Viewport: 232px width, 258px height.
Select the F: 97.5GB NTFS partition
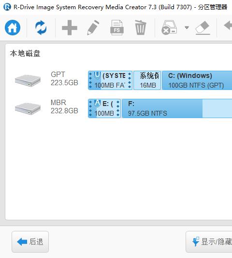click(x=162, y=108)
